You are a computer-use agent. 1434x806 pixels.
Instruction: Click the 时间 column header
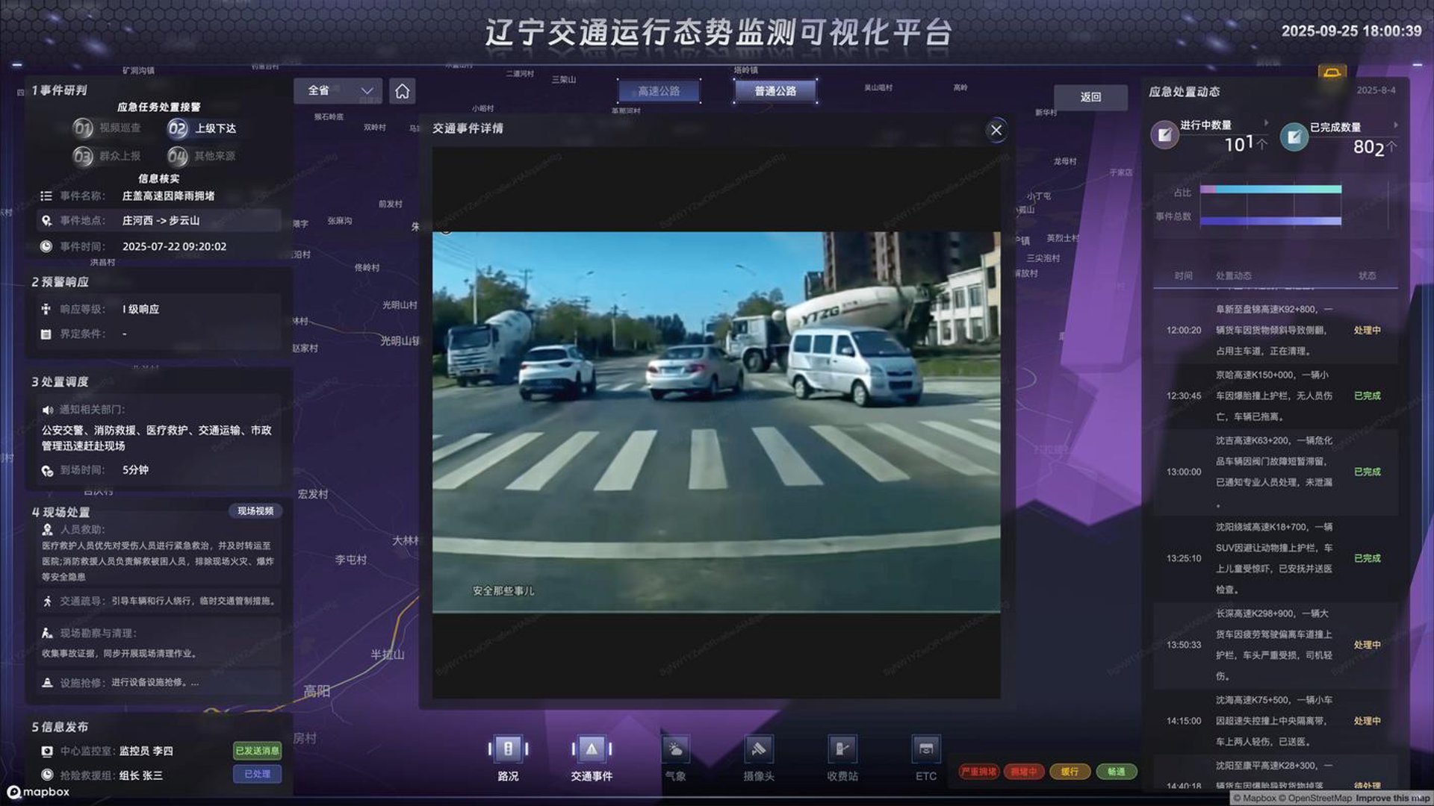point(1183,275)
